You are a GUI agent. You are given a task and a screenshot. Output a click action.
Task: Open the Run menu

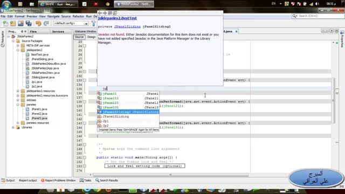(x=89, y=16)
